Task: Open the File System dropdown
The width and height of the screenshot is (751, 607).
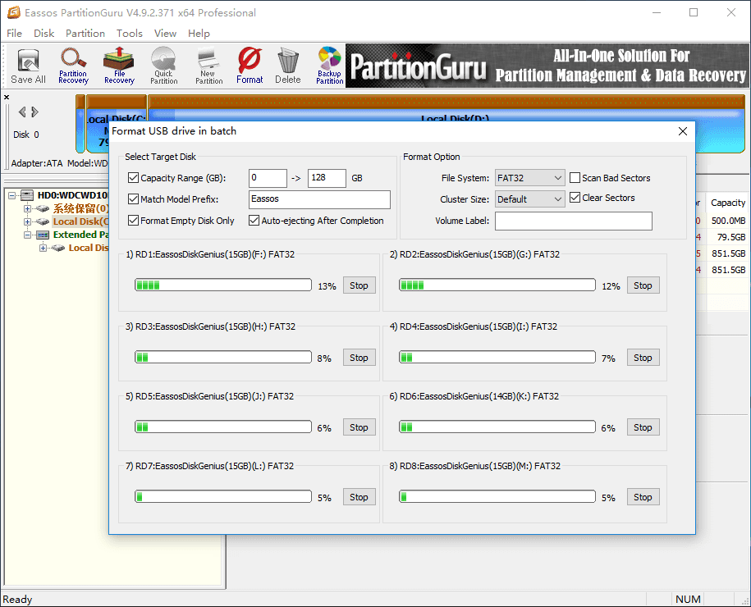Action: [529, 178]
